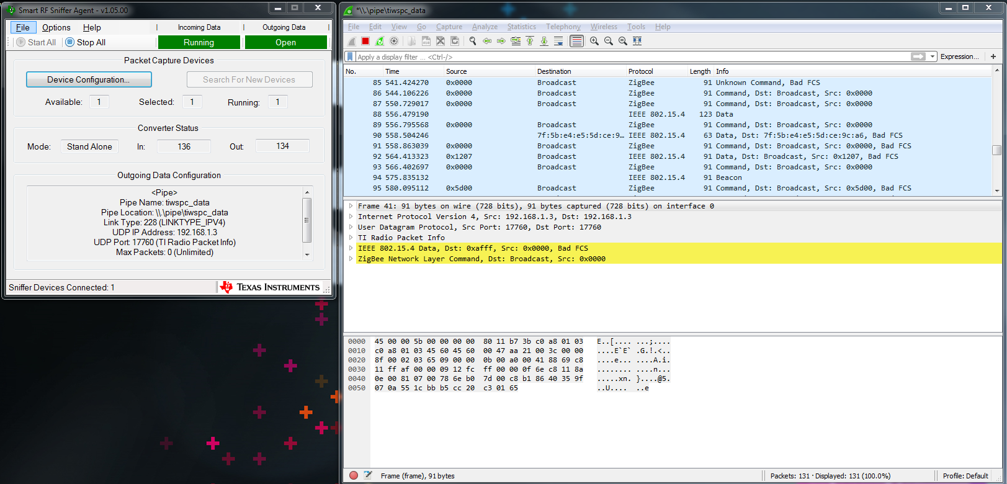
Task: Expand TI Radio Packet Info section
Action: pyautogui.click(x=351, y=238)
